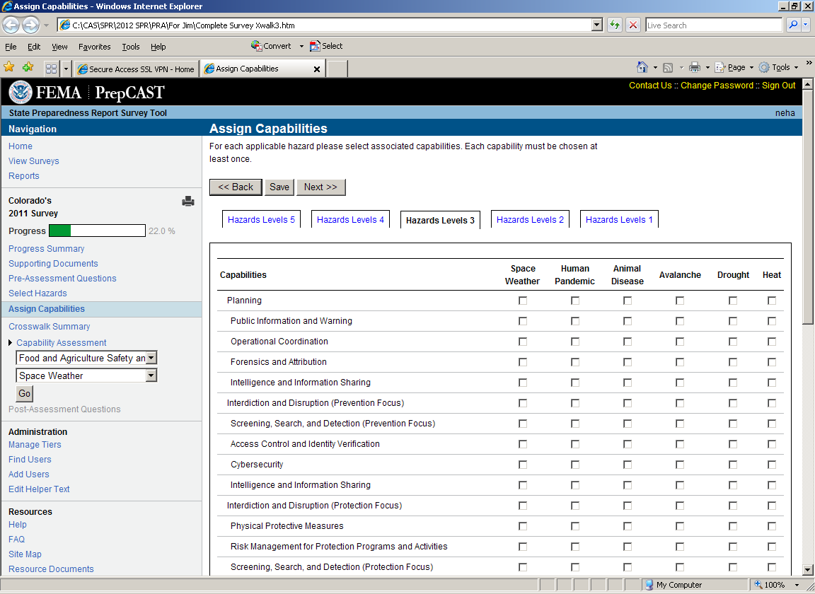Click the Refresh page icon
Viewport: 815px width, 594px height.
615,25
